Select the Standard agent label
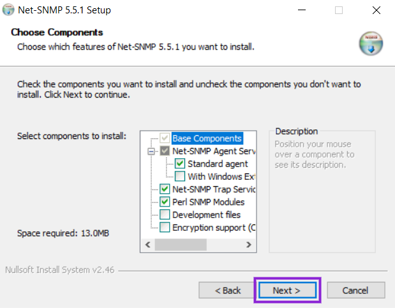The height and width of the screenshot is (308, 395). pyautogui.click(x=218, y=164)
